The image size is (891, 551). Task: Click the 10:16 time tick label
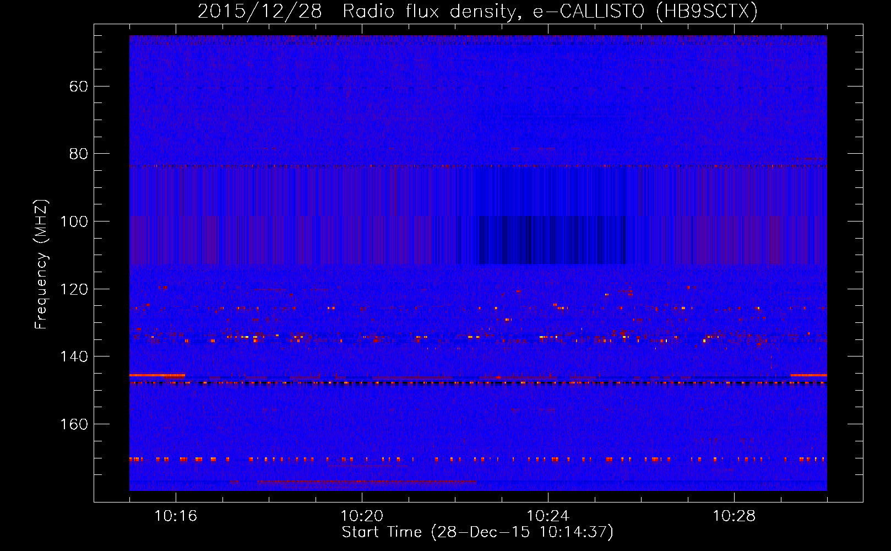tap(176, 516)
